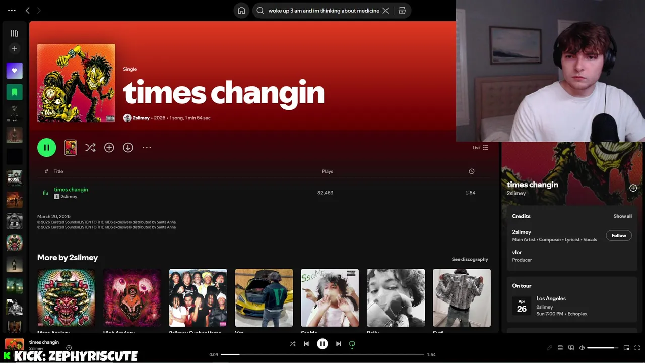Pause the single with the green button

pyautogui.click(x=46, y=148)
